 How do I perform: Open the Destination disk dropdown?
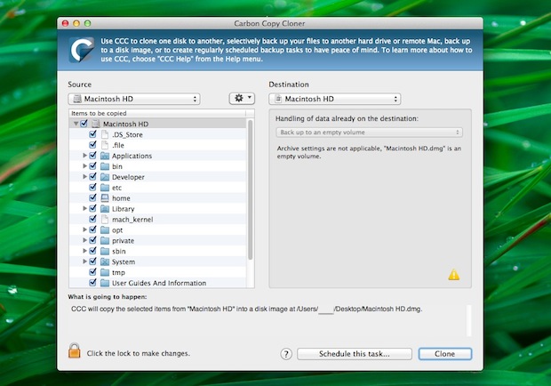click(334, 99)
